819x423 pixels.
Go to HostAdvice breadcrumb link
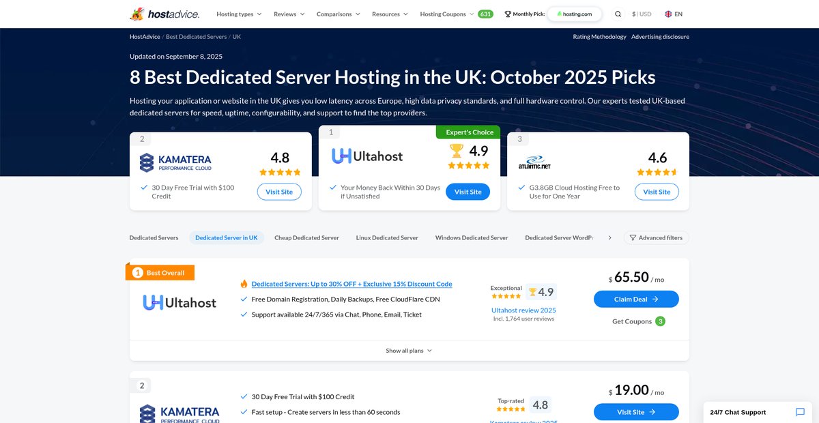(145, 37)
